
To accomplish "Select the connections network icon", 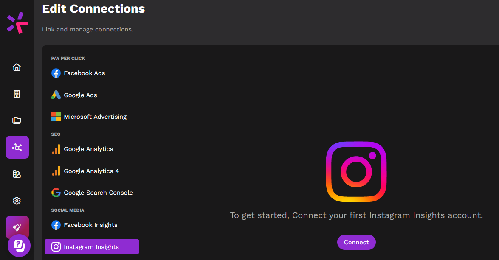I will pos(17,147).
